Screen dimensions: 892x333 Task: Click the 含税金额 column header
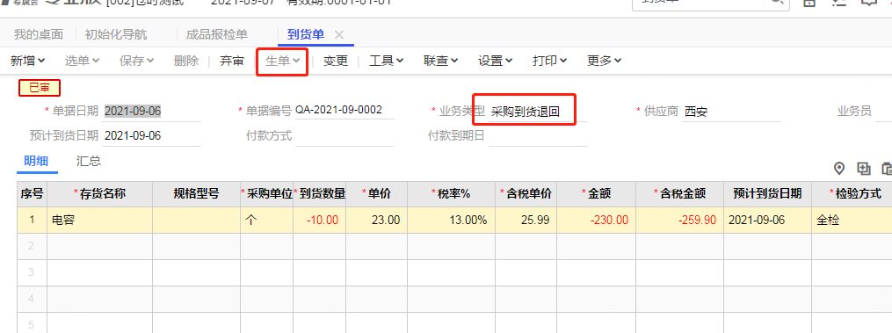(x=680, y=193)
